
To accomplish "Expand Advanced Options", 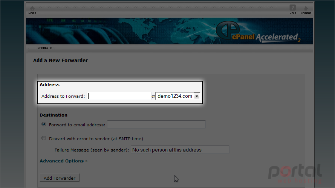I will 64,161.
